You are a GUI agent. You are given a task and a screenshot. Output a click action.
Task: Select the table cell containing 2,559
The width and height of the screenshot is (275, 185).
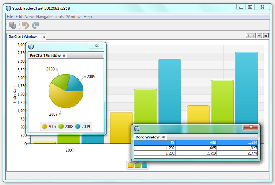point(196,153)
